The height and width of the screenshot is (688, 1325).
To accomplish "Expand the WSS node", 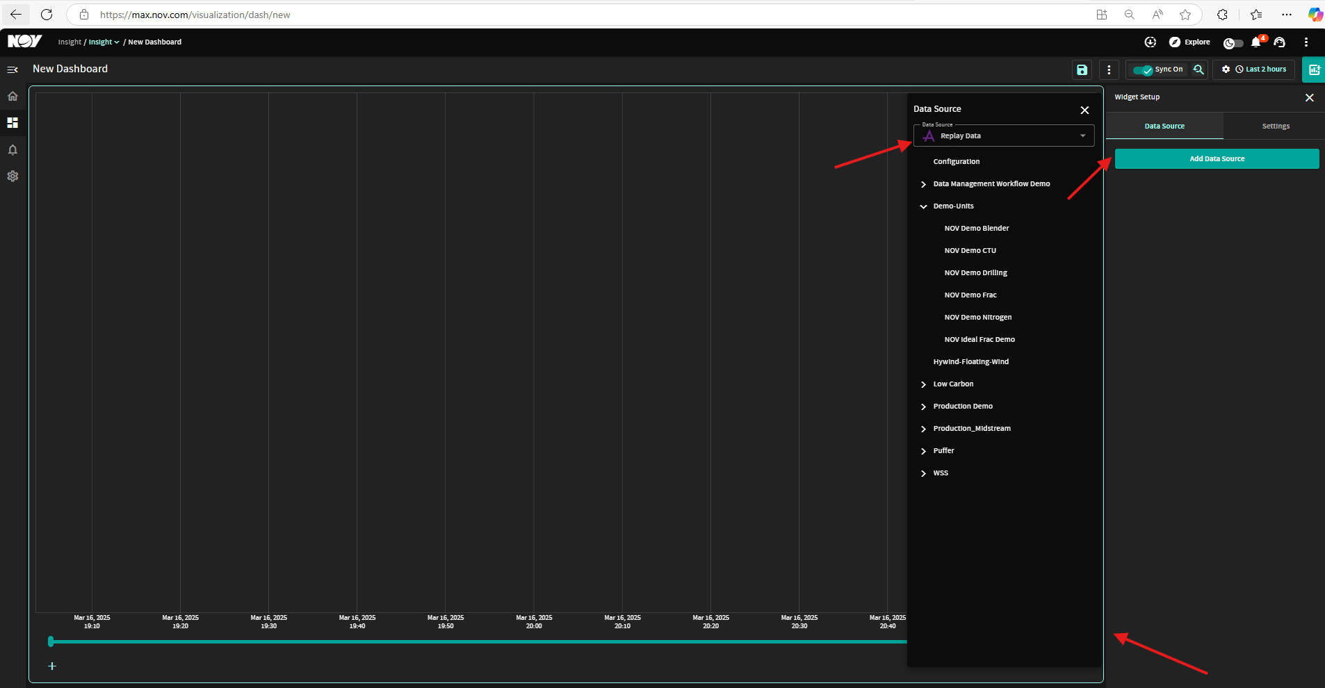I will coord(923,473).
